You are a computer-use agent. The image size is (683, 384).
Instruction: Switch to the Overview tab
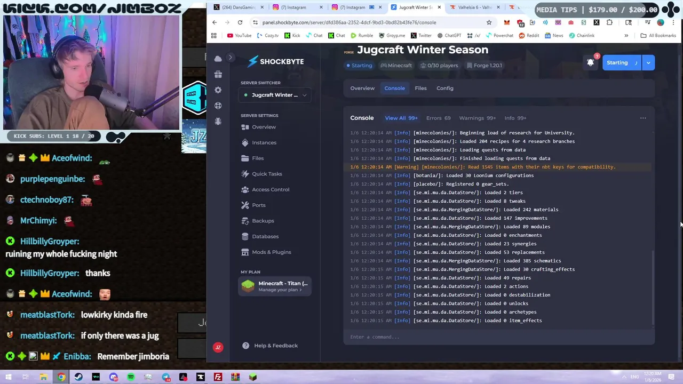point(362,89)
